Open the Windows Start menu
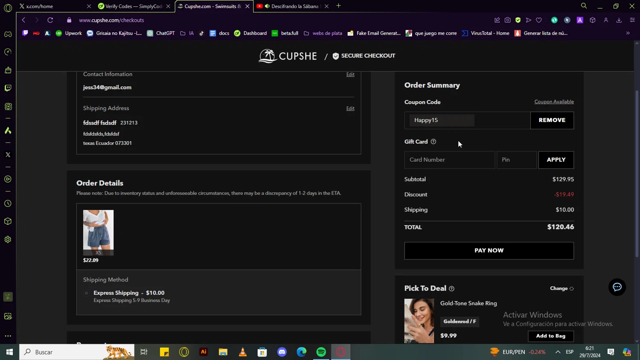This screenshot has height=360, width=640. coord(9,352)
